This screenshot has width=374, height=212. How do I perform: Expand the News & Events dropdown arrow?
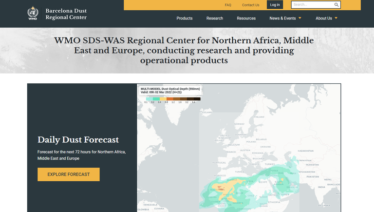coord(300,19)
